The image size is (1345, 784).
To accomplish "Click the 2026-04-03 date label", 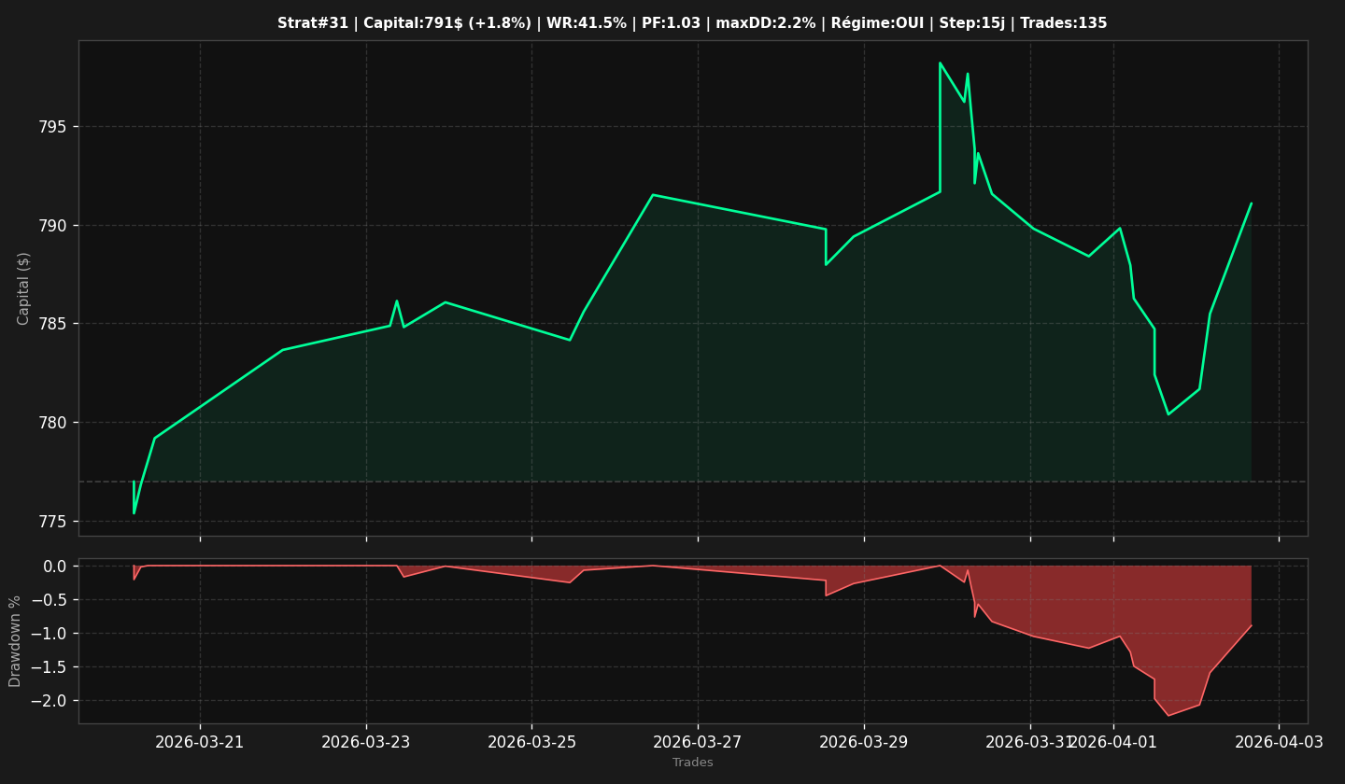I will click(x=1280, y=742).
